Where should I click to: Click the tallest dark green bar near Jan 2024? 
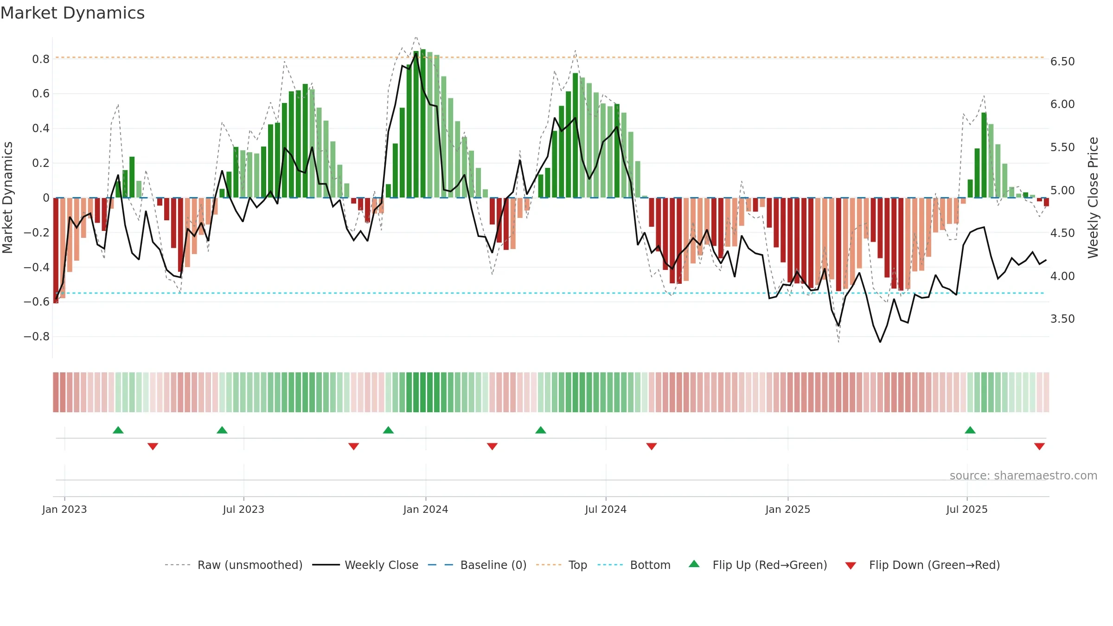(422, 123)
